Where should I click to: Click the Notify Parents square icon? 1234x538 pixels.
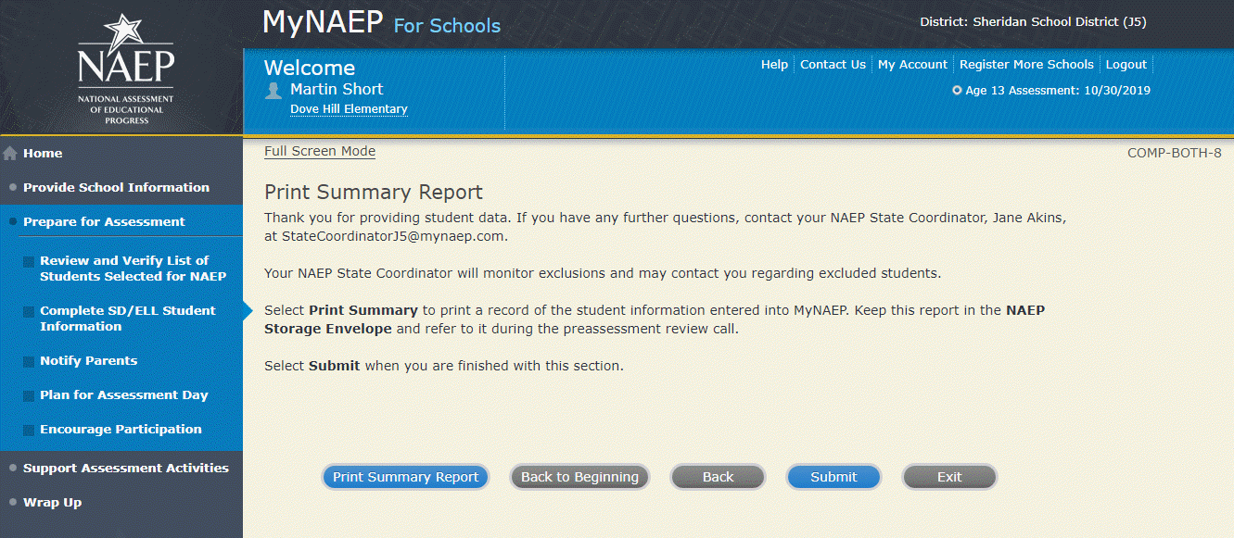(29, 361)
